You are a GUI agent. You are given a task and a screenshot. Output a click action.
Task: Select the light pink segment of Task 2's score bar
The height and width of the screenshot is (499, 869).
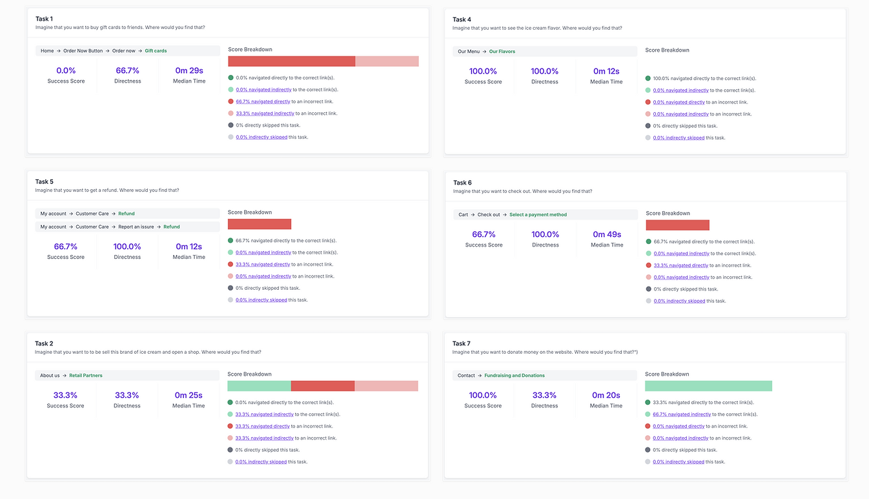(x=387, y=386)
